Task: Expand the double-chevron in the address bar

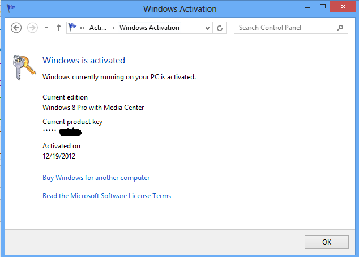Action: click(83, 28)
